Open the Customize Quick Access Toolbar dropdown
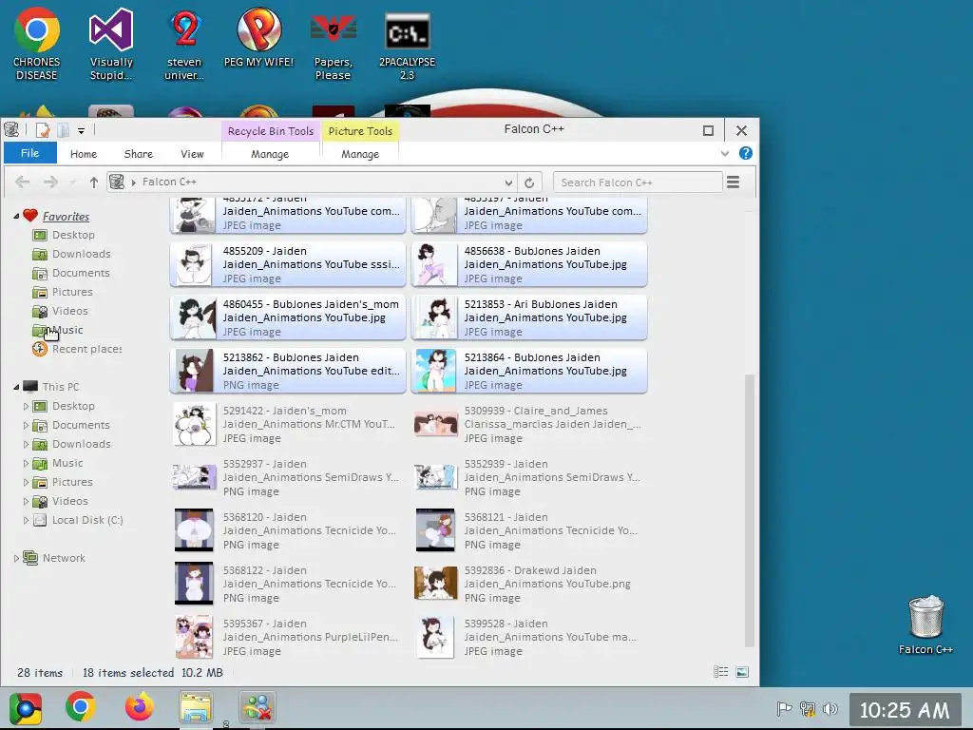Screen dimensions: 973x730 82,131
